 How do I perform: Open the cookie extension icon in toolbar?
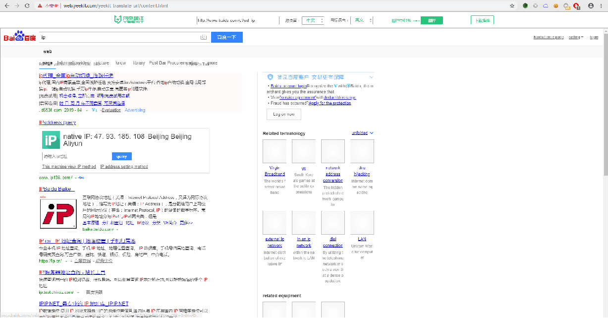point(555,6)
